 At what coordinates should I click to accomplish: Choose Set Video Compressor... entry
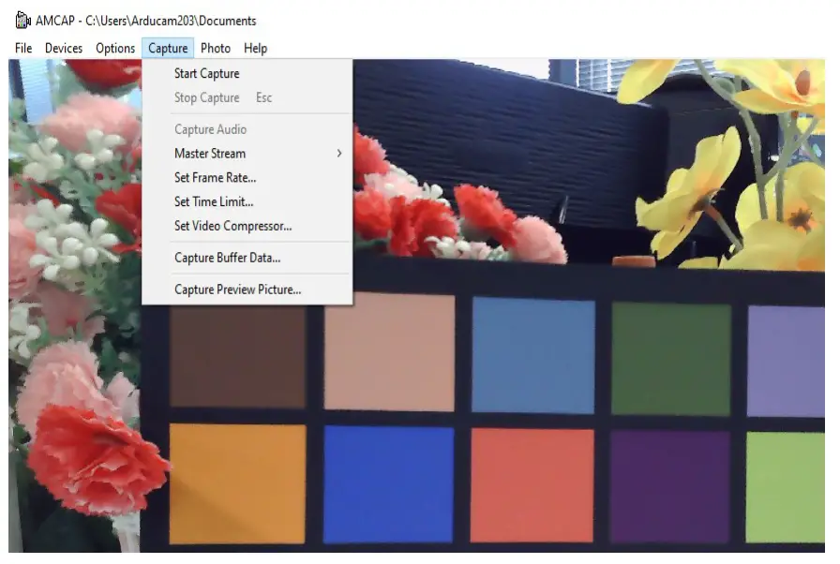click(247, 226)
